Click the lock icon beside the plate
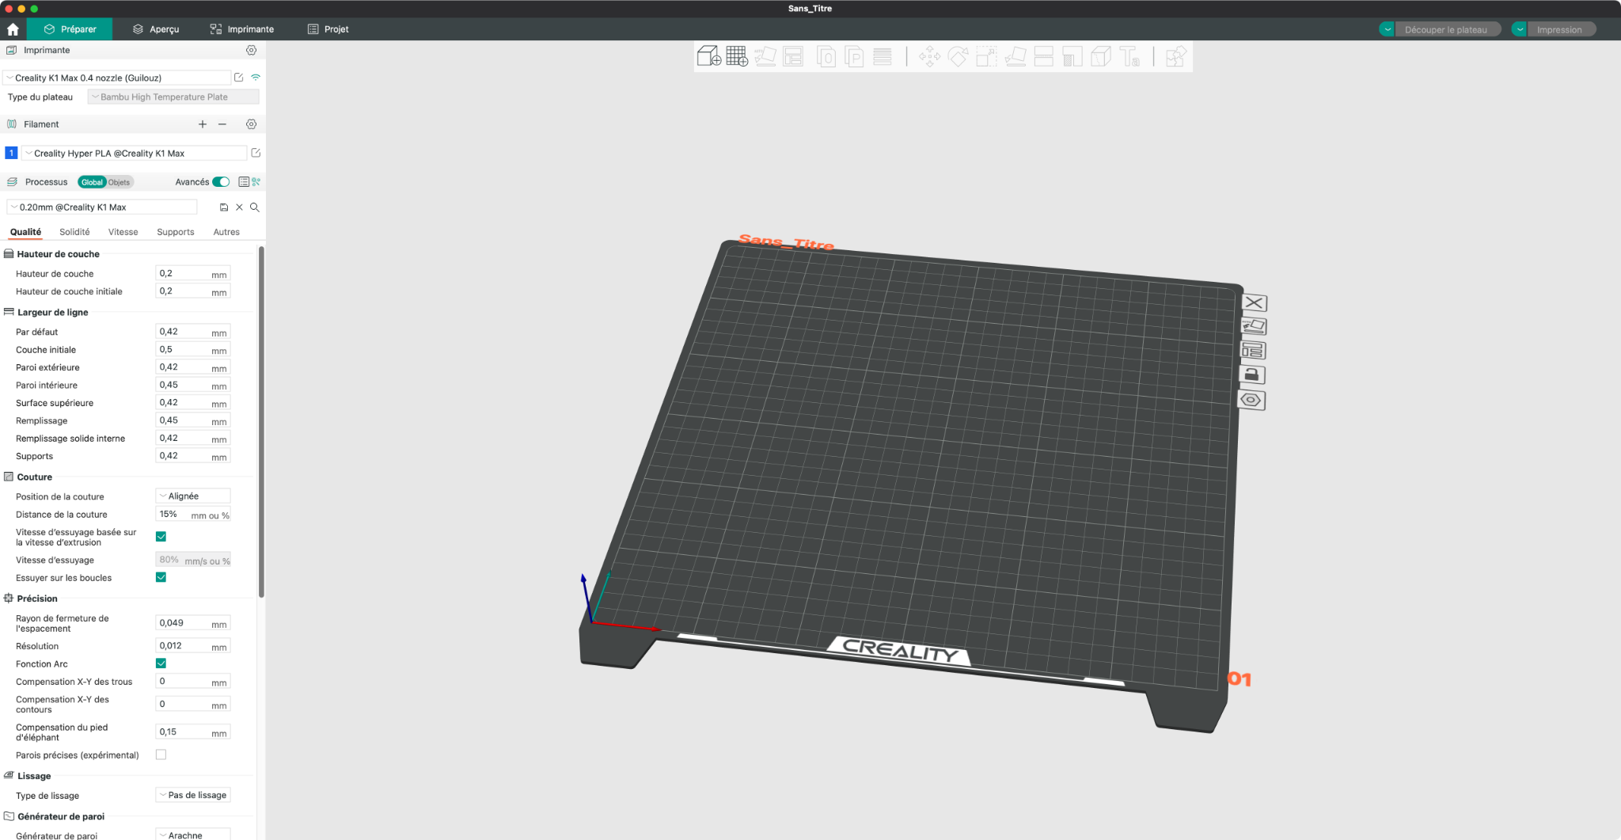 [1252, 374]
